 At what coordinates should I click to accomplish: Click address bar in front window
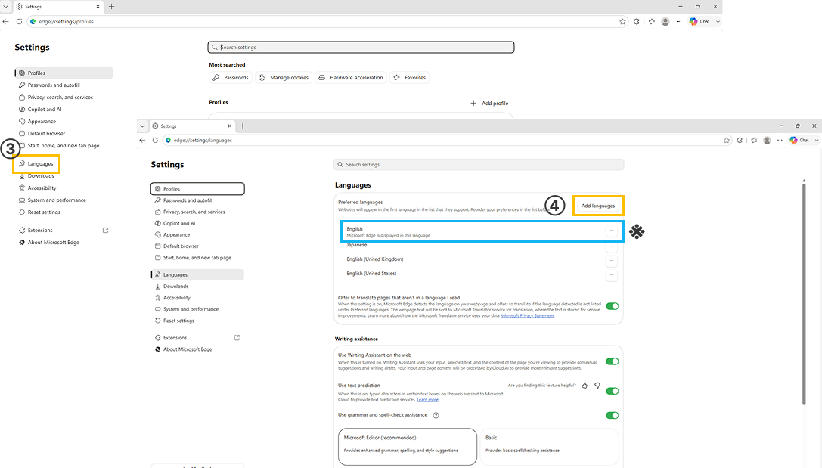point(447,140)
